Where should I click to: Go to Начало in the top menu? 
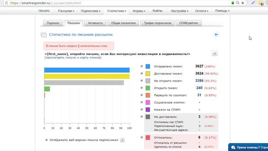click(44, 11)
